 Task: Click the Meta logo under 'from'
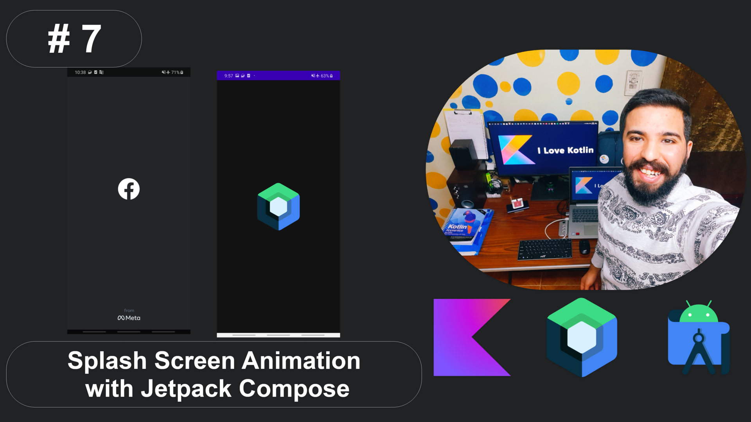[x=129, y=318]
